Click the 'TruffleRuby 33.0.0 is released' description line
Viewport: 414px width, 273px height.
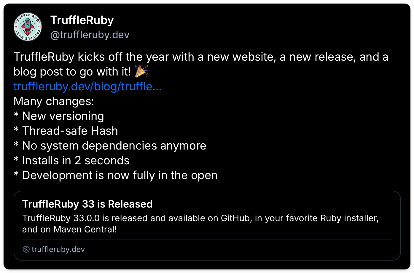click(200, 219)
